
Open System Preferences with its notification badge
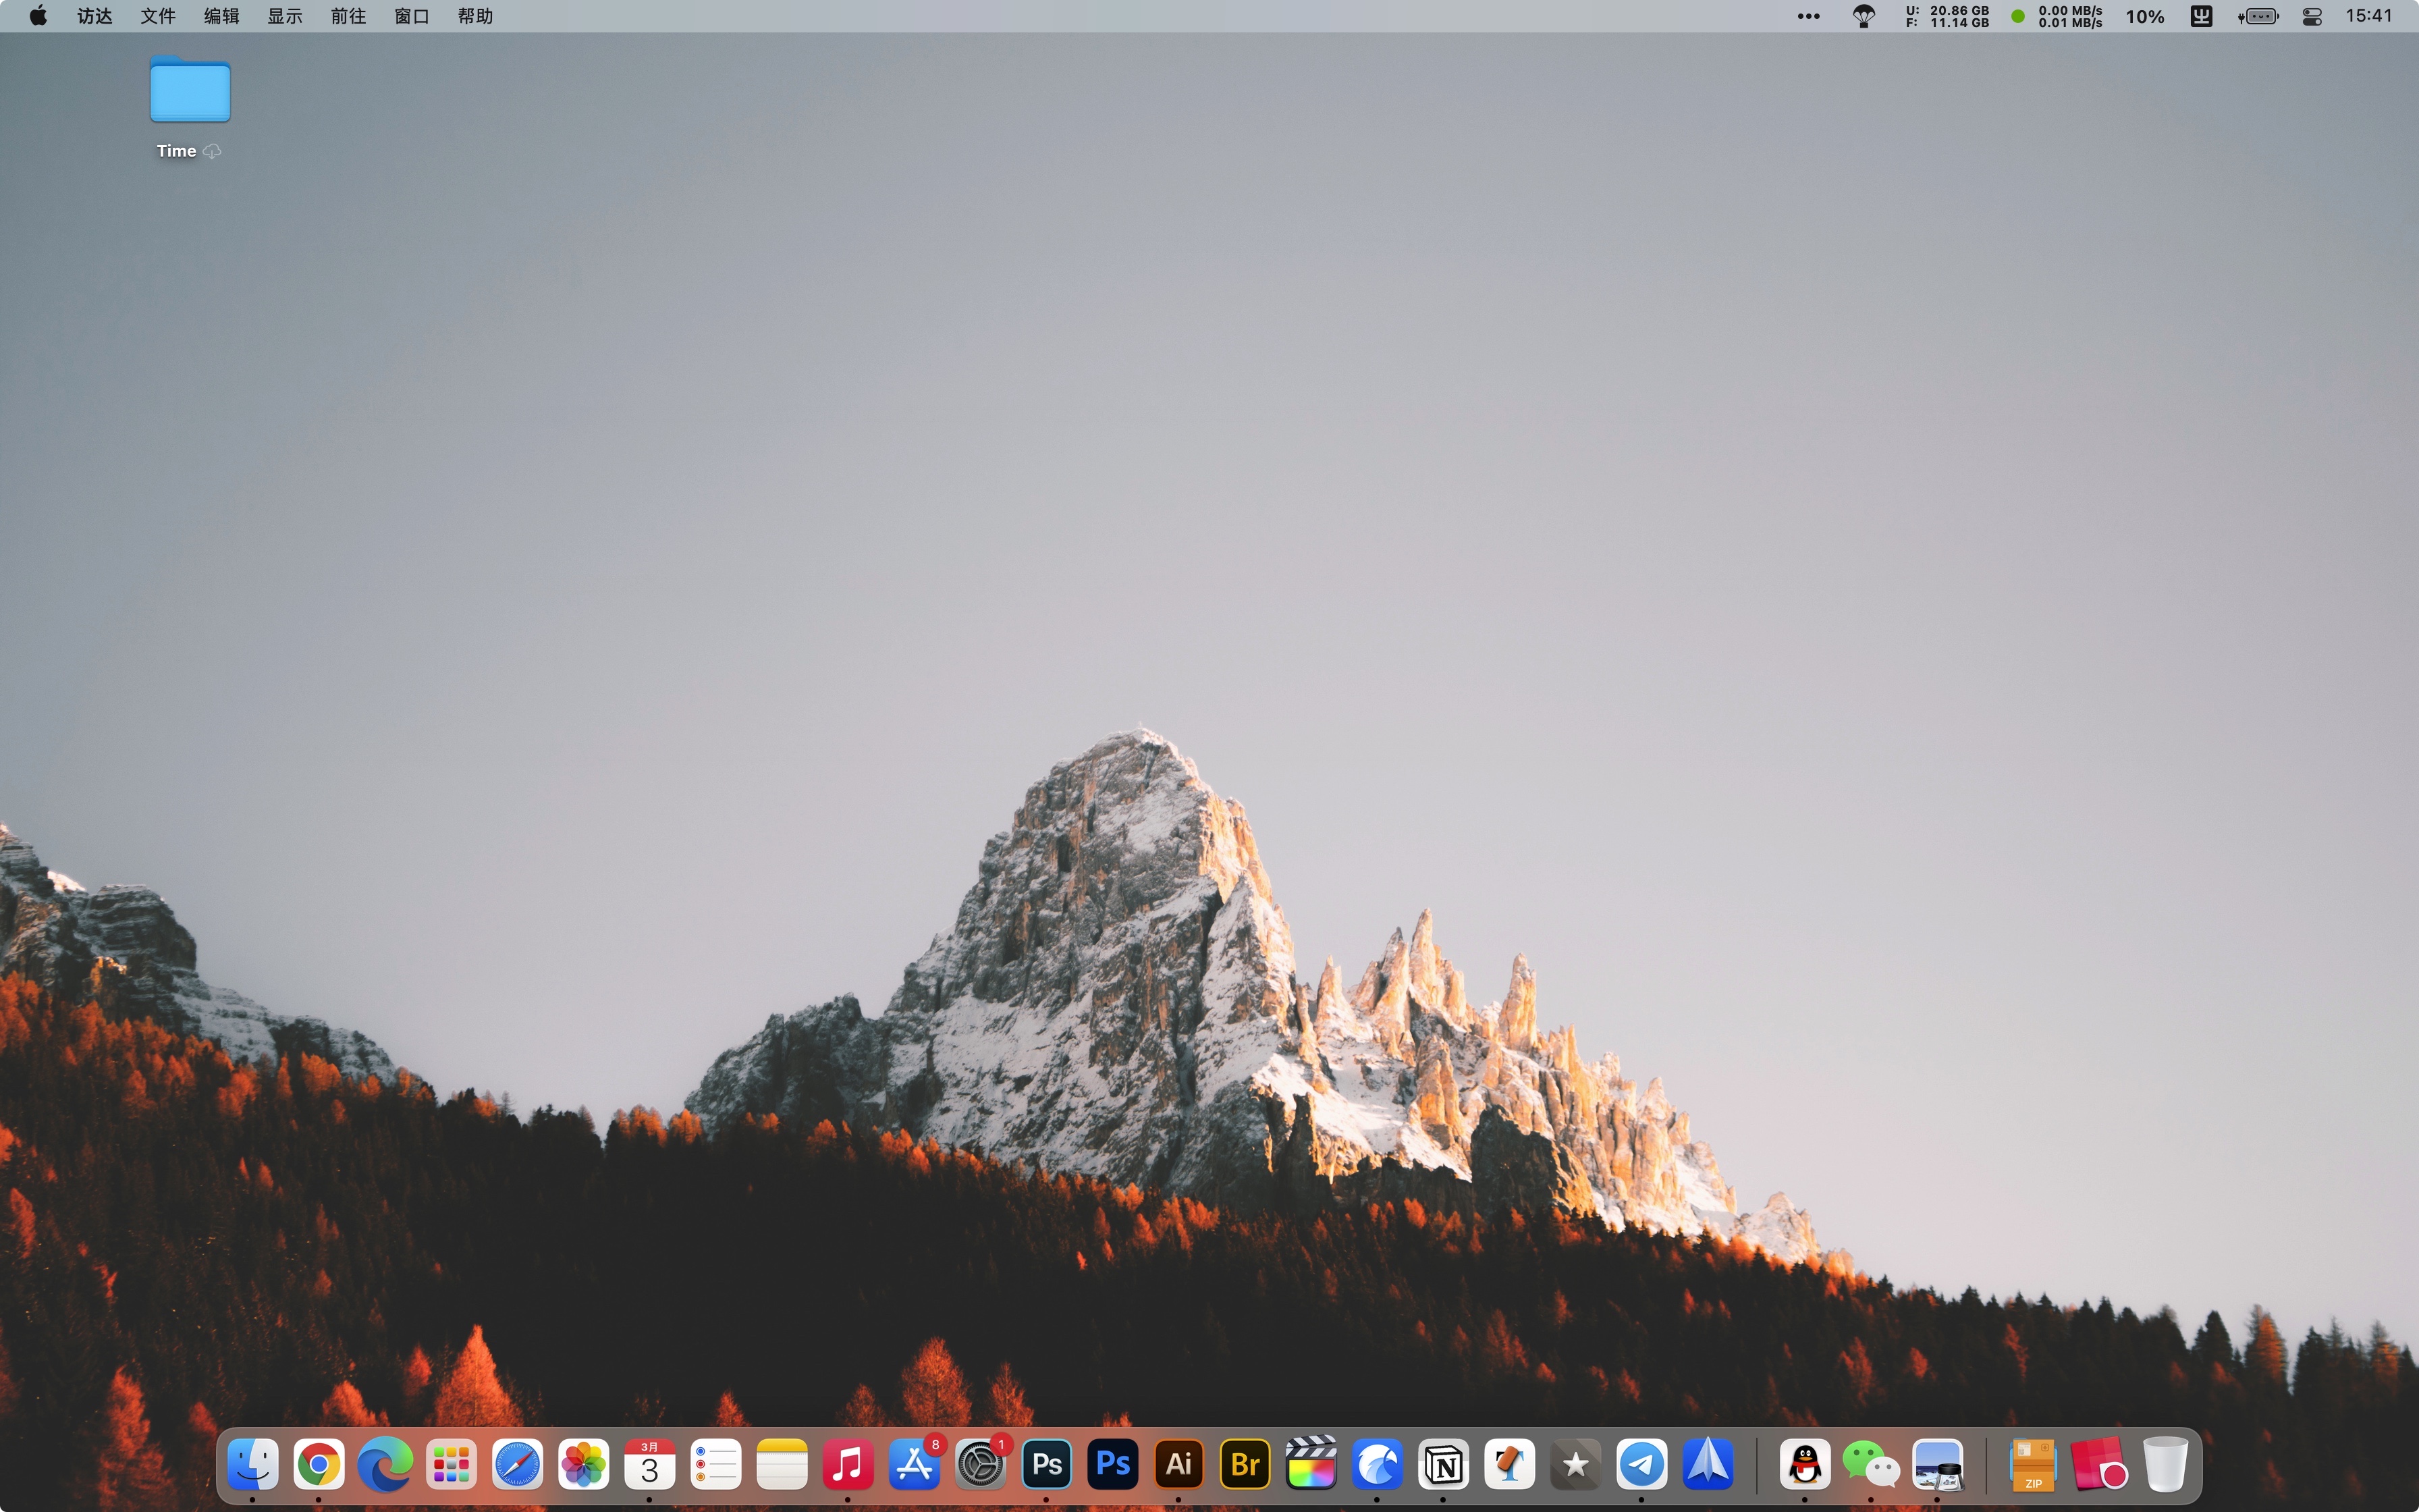[x=979, y=1463]
